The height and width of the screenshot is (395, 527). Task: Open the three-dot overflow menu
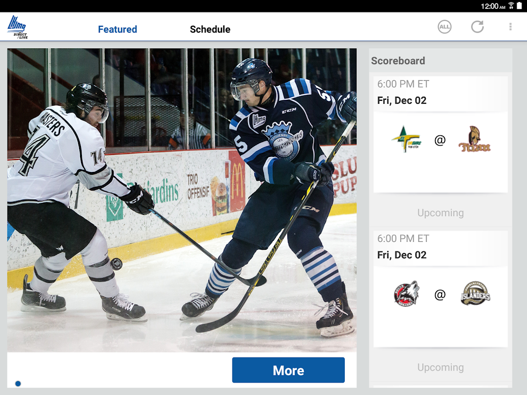510,27
